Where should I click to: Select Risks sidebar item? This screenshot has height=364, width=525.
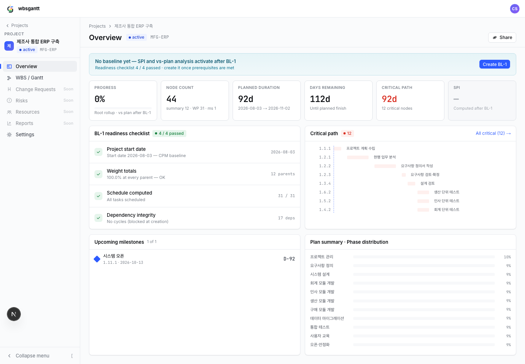[x=40, y=101]
